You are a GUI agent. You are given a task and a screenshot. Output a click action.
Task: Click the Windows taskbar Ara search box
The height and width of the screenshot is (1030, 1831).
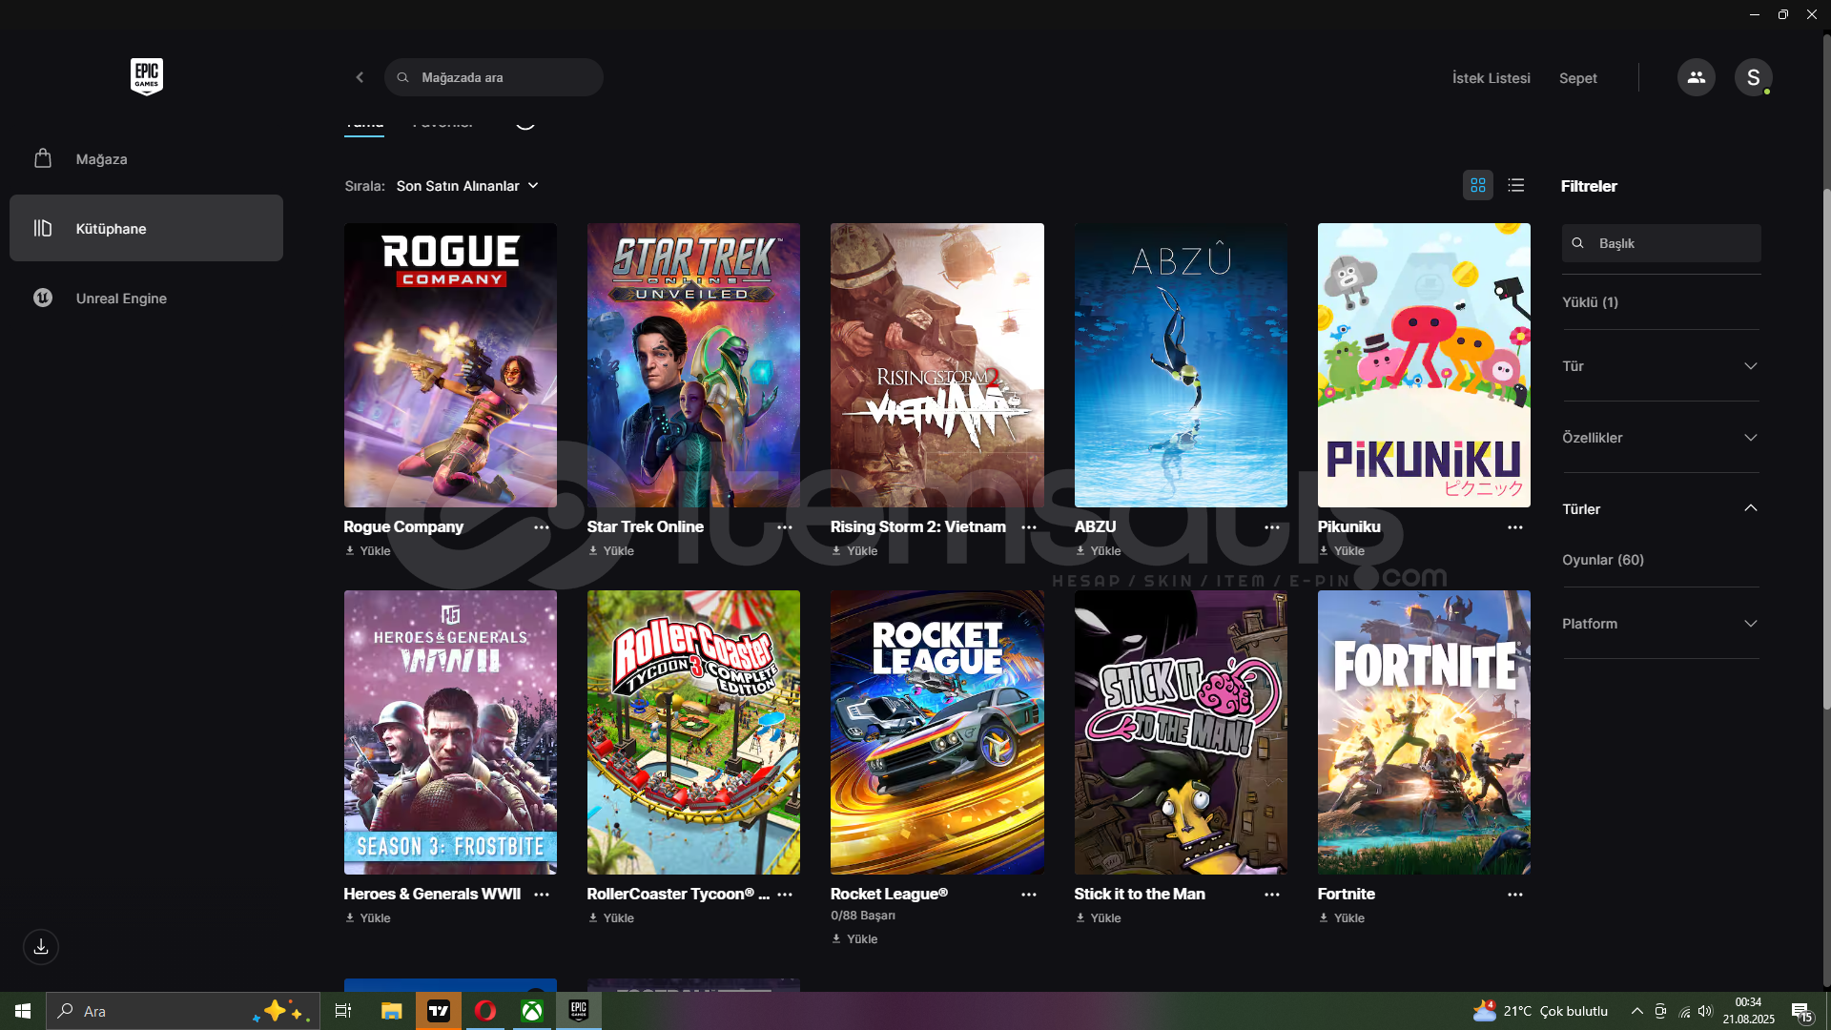183,1011
